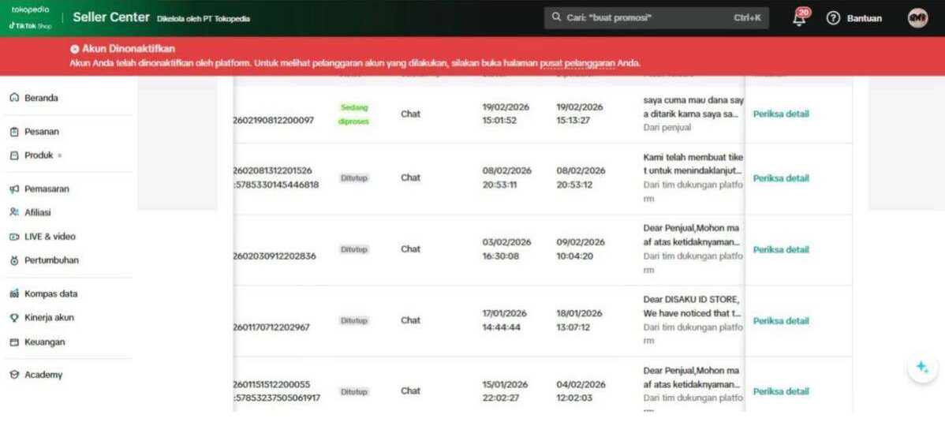Click the Tokopedia TikTok Shop logo
Screen dimensions: 945x437
pos(31,17)
